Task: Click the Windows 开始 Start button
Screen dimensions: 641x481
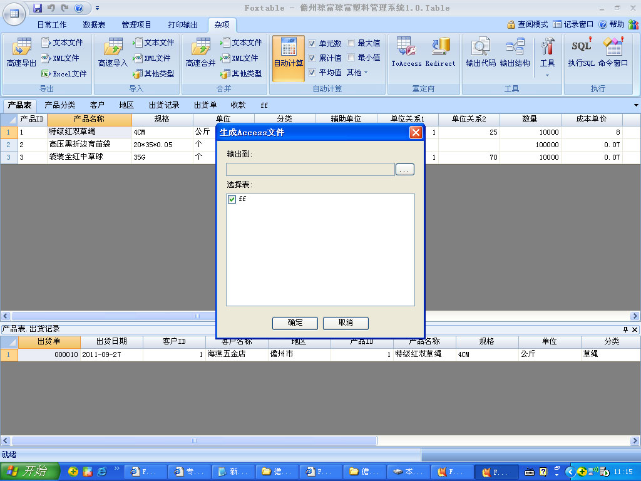Action: click(x=30, y=472)
